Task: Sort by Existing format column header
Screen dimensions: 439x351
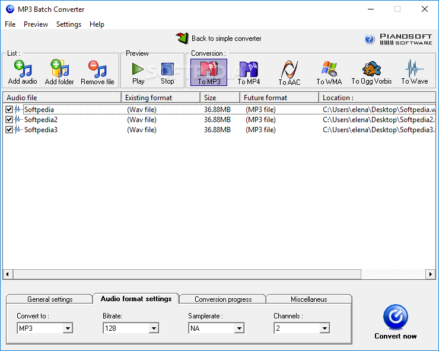Action: 161,98
